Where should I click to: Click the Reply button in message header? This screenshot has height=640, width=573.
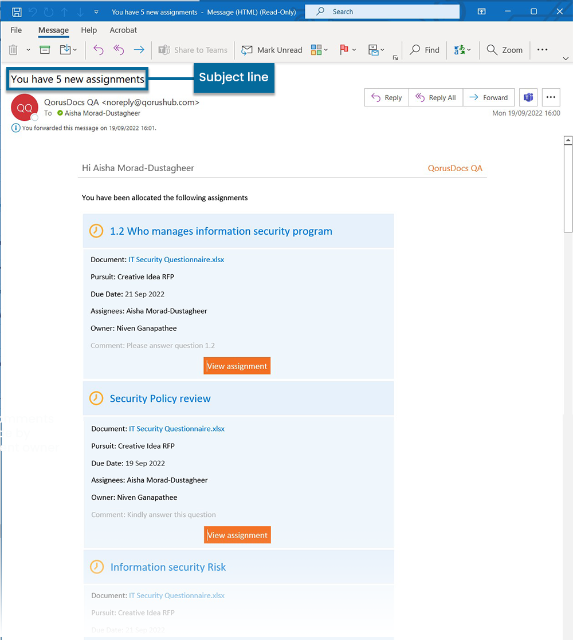coord(386,97)
